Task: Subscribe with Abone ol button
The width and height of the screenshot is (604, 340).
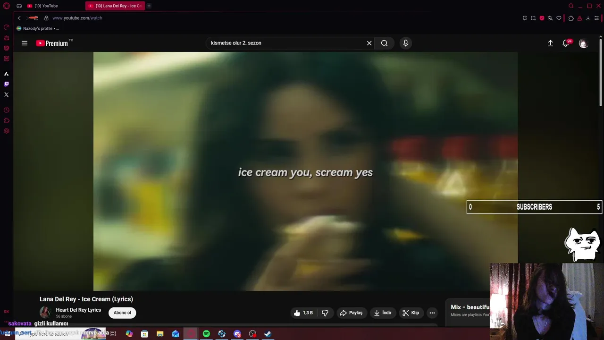Action: click(122, 313)
